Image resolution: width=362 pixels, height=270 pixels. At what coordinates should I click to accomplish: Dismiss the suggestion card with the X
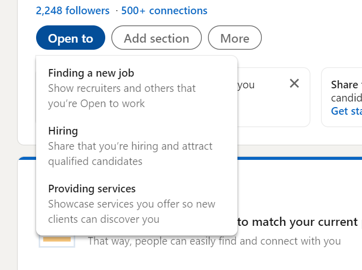click(x=294, y=84)
